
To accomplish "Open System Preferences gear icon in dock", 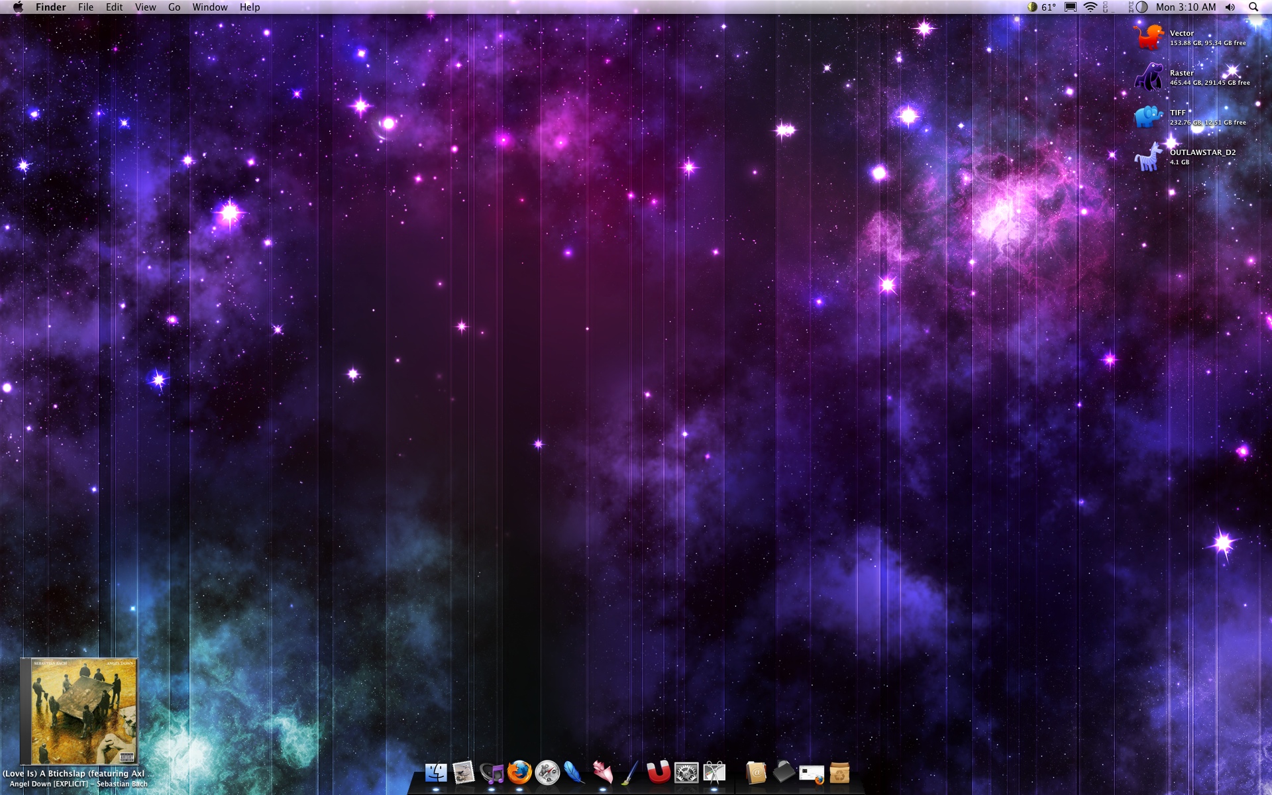I will click(686, 772).
